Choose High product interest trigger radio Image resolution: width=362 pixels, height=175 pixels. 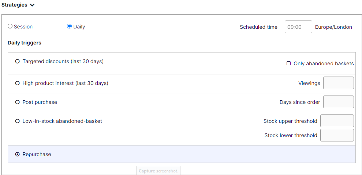(x=17, y=83)
